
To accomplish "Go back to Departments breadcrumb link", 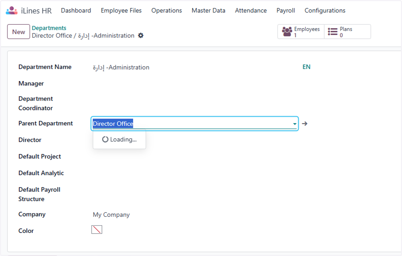I will click(49, 28).
